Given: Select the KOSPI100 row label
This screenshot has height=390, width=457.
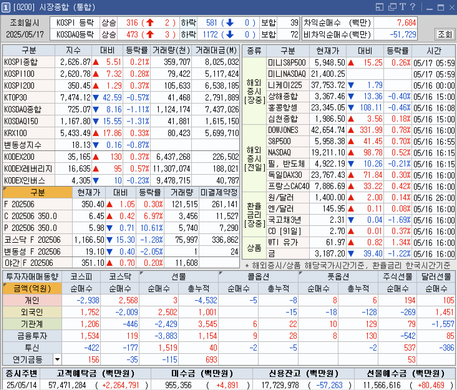Looking at the screenshot, I should click(x=29, y=74).
